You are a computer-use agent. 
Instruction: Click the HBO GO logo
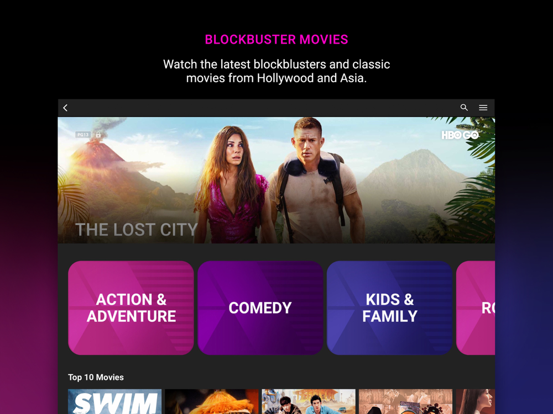(x=460, y=135)
